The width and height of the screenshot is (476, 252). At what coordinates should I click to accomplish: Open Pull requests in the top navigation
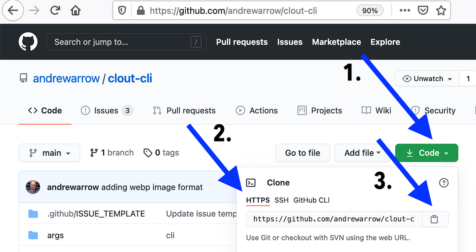[x=242, y=42]
